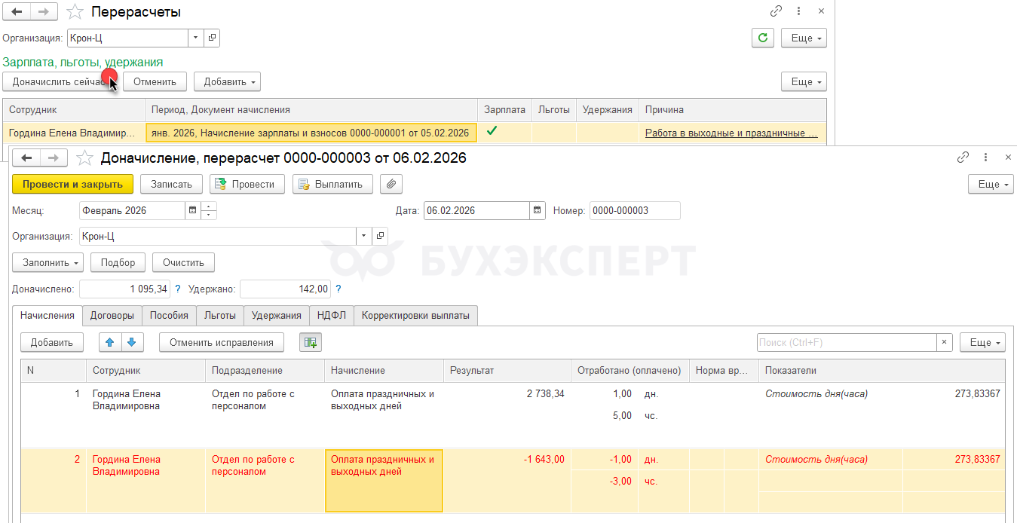Move row down with blue down arrow
The width and height of the screenshot is (1017, 523).
pyautogui.click(x=131, y=342)
